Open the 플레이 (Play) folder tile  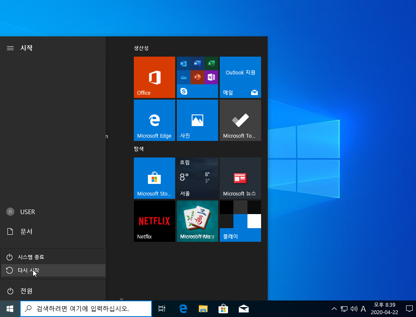pyautogui.click(x=240, y=221)
